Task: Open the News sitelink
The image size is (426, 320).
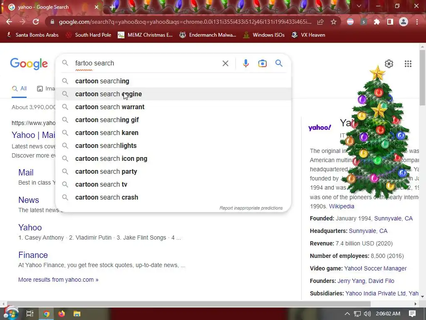Action: click(x=29, y=200)
